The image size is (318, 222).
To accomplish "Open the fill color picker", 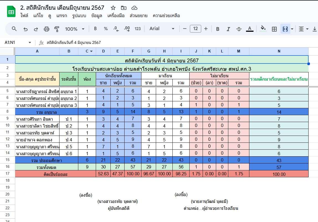I will point(263,29).
